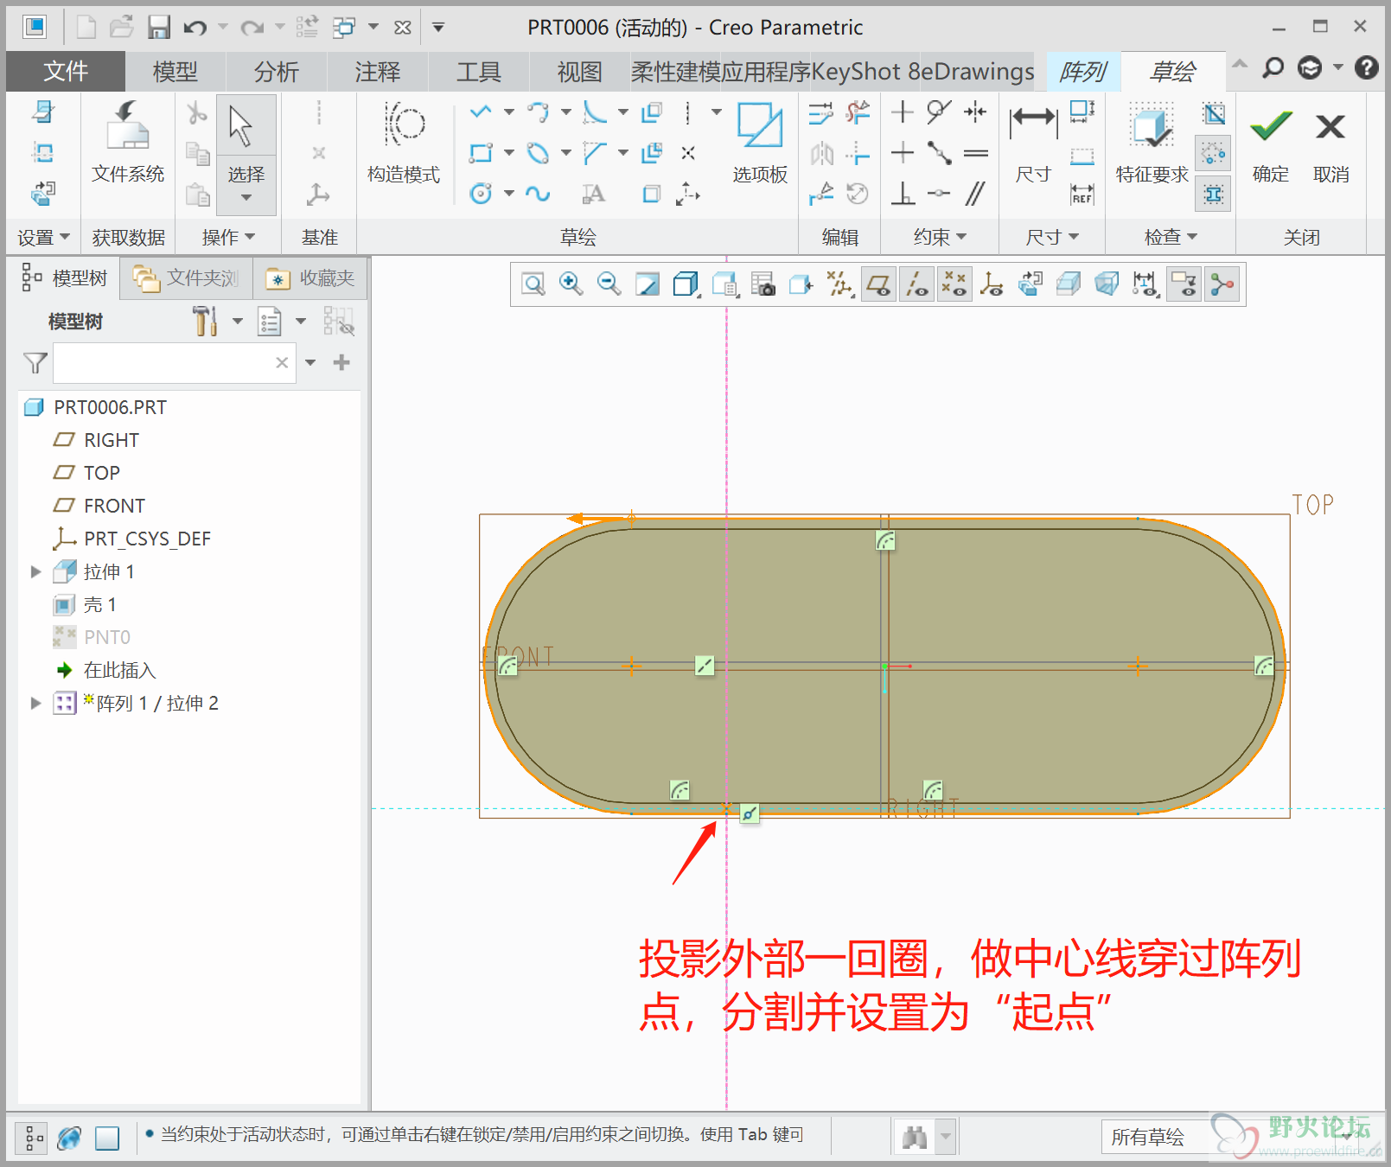Toggle Shade Closed Loops inspection
1391x1167 pixels.
pyautogui.click(x=1214, y=194)
